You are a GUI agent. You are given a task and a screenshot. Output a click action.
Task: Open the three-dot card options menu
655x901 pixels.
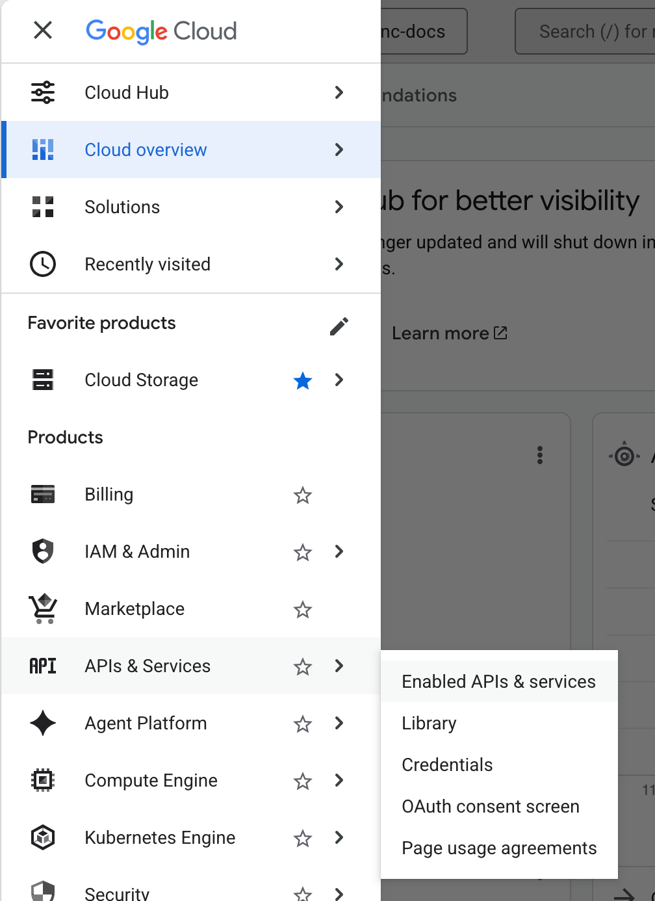click(x=539, y=455)
